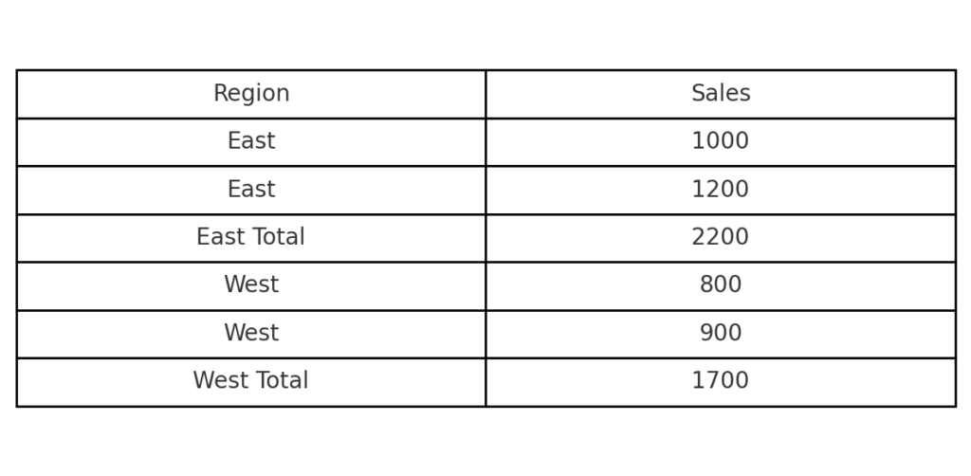The width and height of the screenshot is (971, 476).
Task: Select the cell with value 1000
Action: pyautogui.click(x=721, y=141)
